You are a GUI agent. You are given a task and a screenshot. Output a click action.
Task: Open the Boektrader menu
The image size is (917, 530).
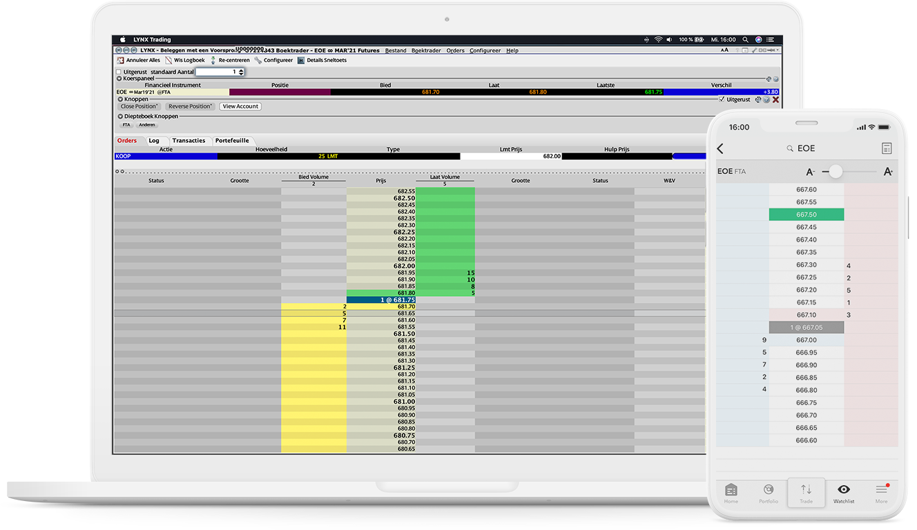(x=426, y=50)
